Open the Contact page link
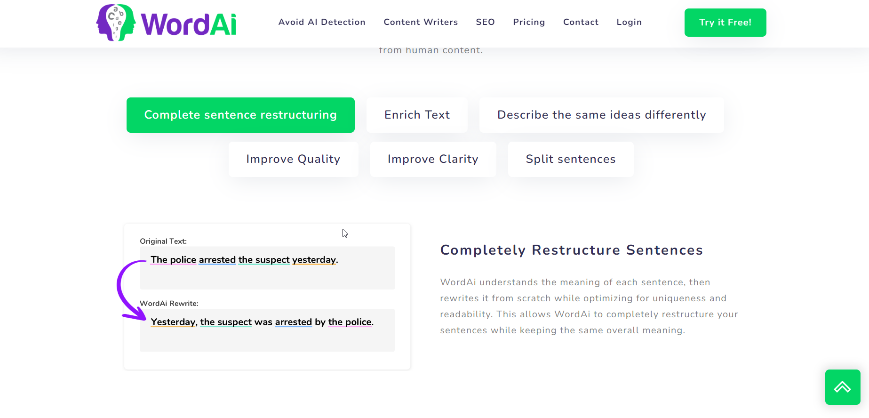Screen dimensions: 869x418 pos(581,22)
